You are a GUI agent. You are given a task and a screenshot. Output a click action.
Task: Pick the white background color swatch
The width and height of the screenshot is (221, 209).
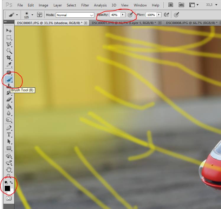[x=11, y=192]
